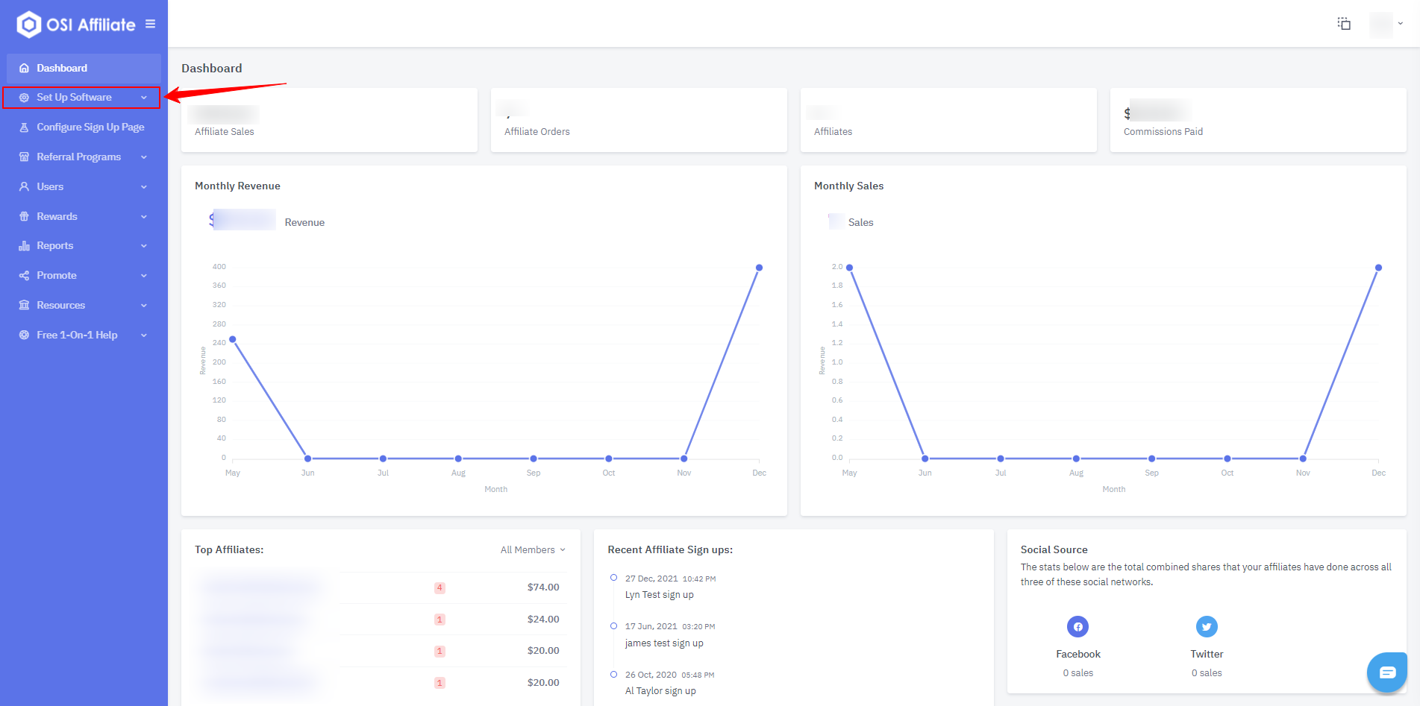This screenshot has height=706, width=1420.
Task: Click the Promote share icon
Action: [x=24, y=276]
